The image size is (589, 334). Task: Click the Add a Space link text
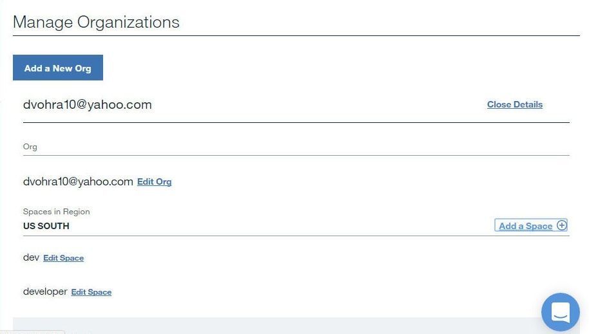click(x=525, y=226)
